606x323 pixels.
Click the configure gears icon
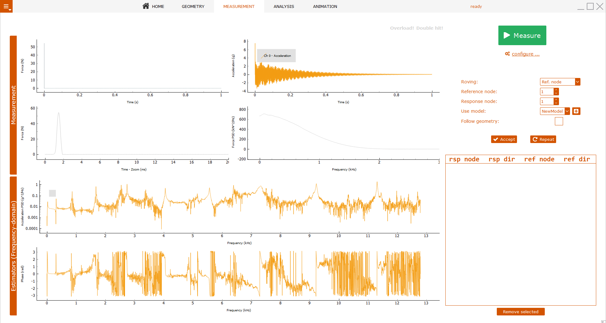click(x=507, y=54)
